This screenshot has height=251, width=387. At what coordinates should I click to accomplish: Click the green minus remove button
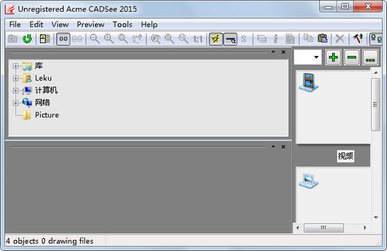[x=352, y=57]
